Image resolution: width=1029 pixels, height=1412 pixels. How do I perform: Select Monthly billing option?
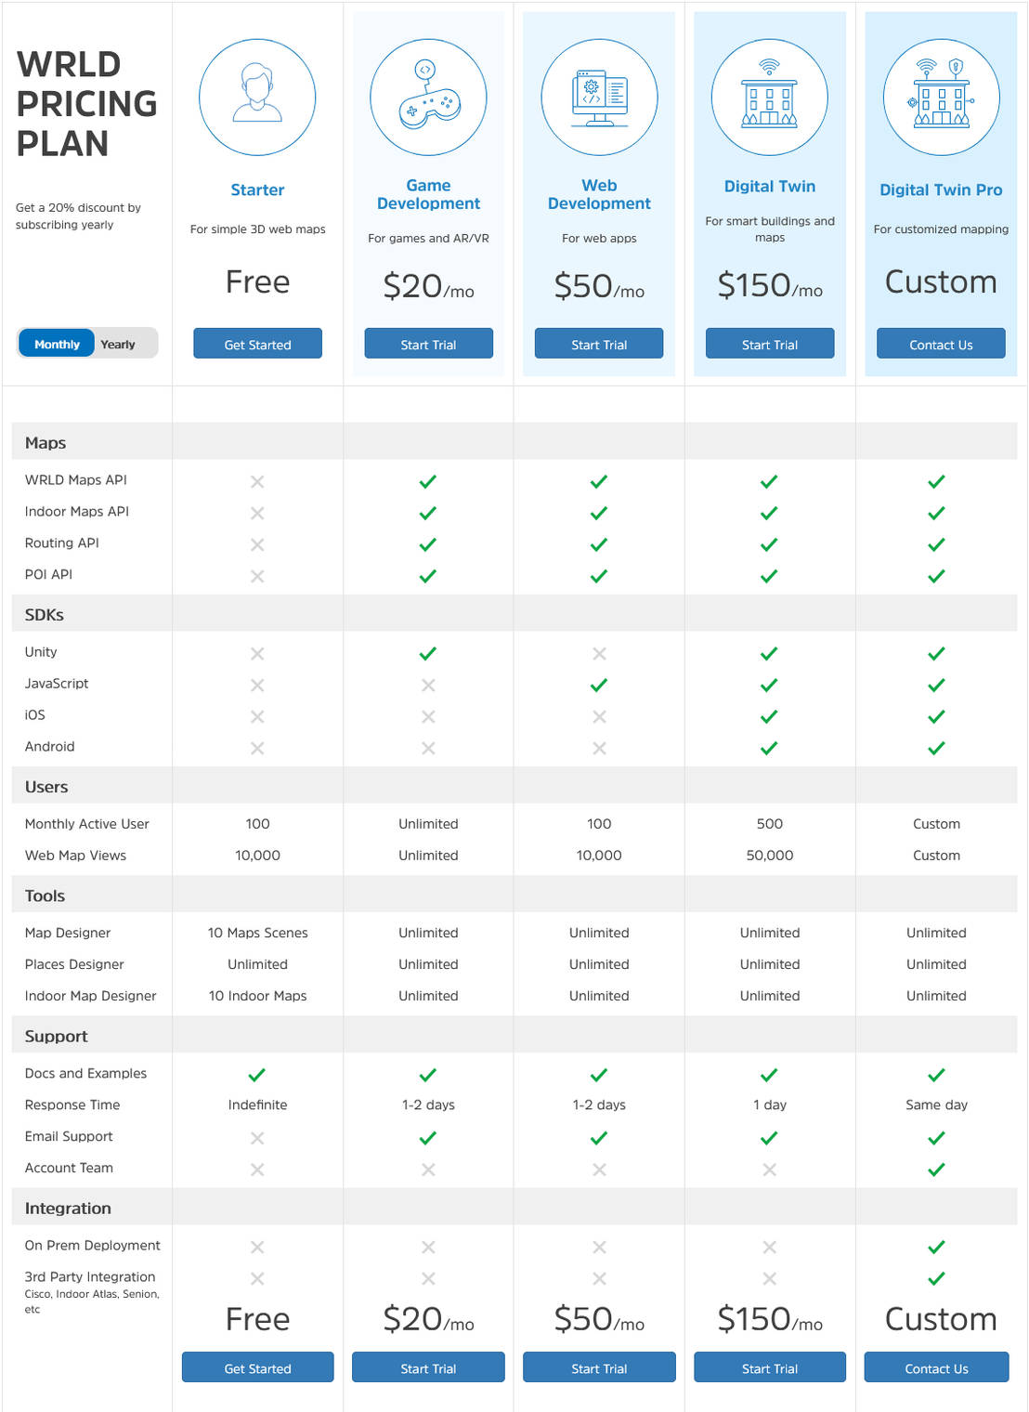(57, 345)
